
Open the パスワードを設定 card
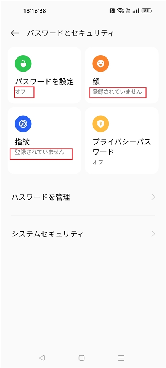coord(44,75)
